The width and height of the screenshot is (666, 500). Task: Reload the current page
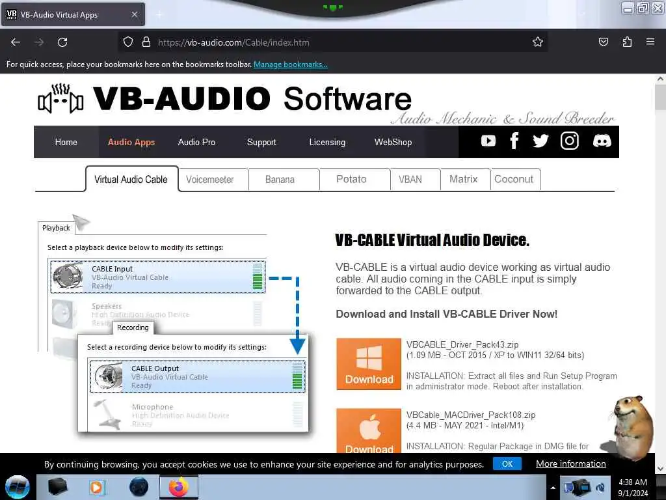pos(62,42)
